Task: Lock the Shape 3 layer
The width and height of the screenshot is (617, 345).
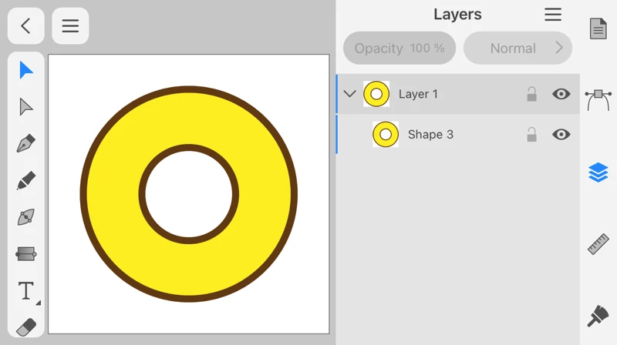Action: (531, 134)
